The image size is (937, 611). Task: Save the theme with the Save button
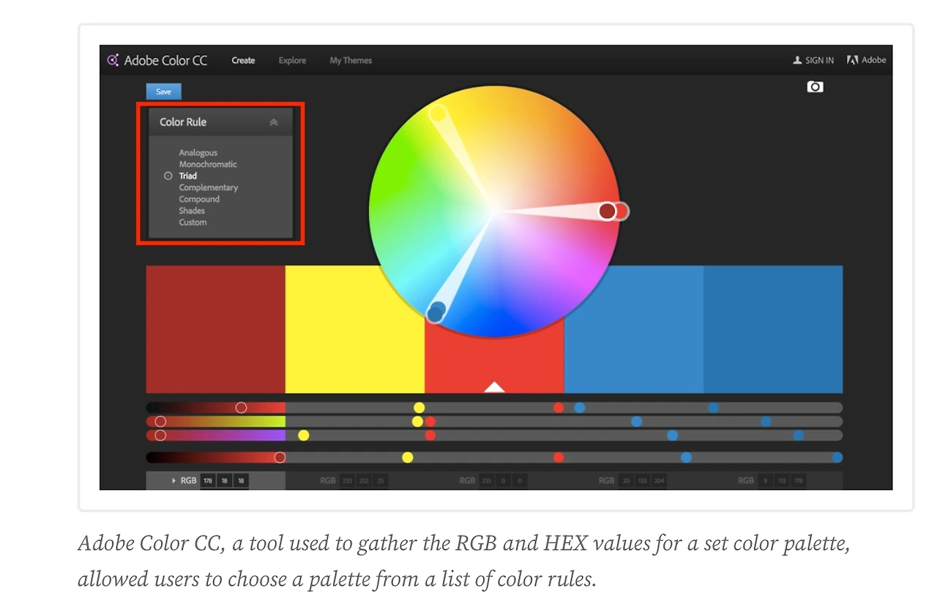pyautogui.click(x=163, y=91)
